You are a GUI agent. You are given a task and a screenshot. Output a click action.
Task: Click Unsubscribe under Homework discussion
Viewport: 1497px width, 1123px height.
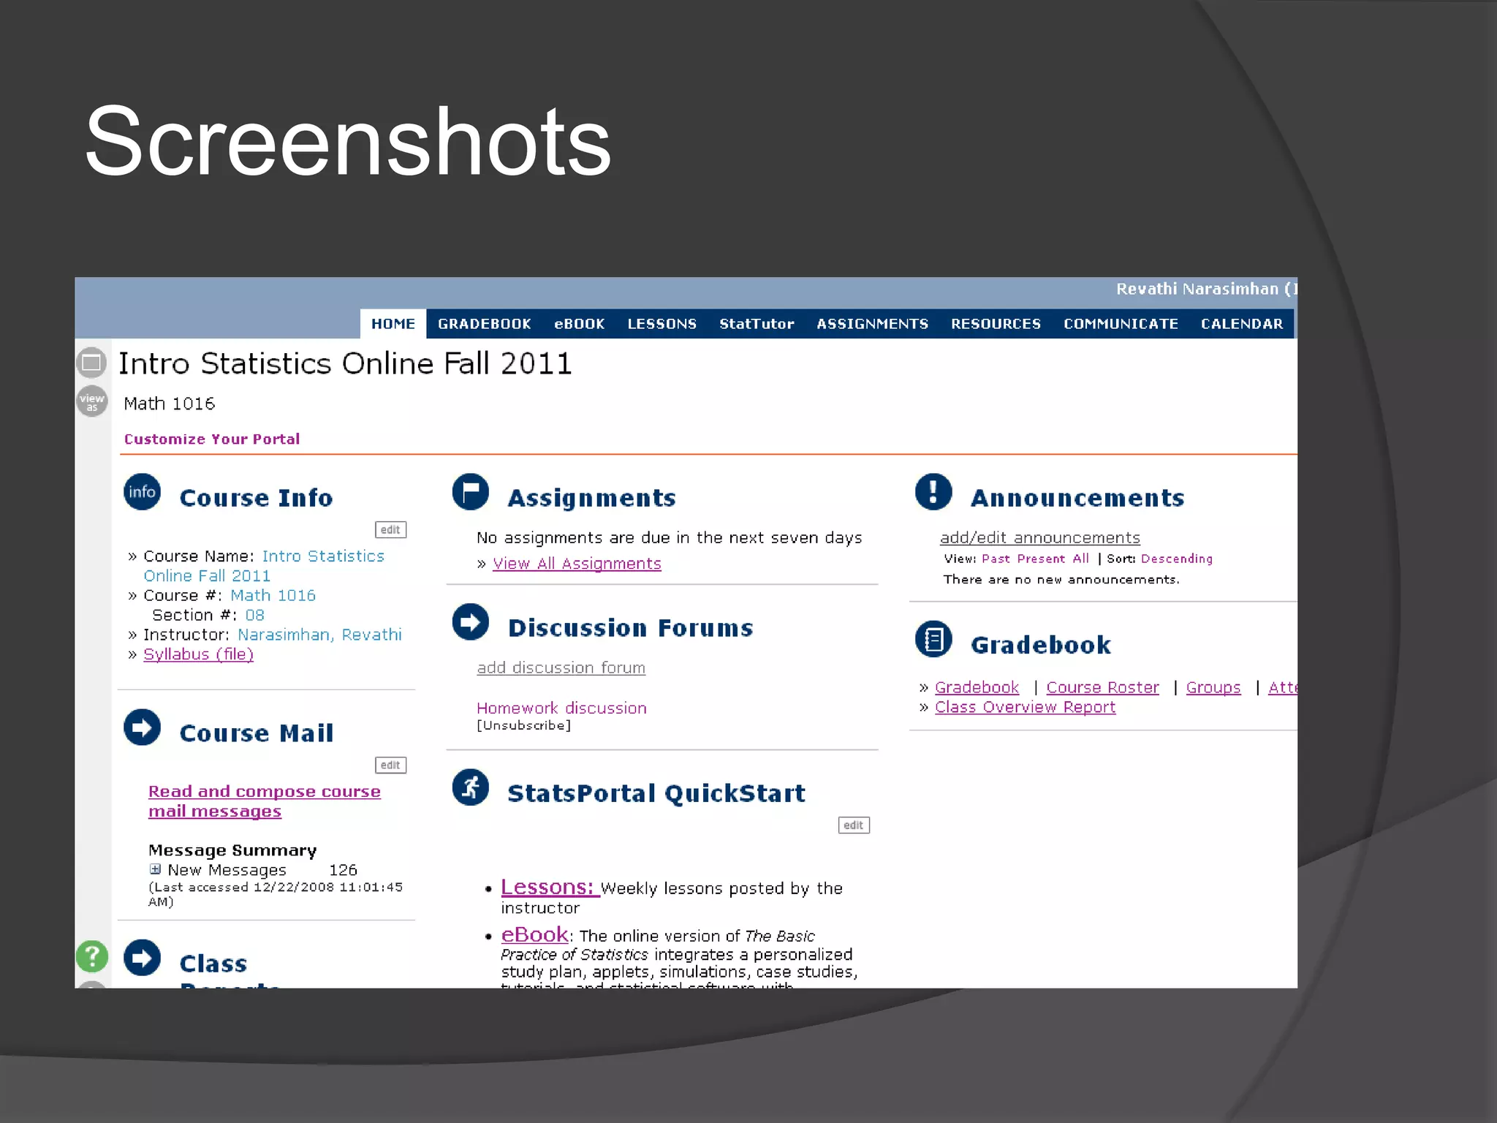[523, 725]
